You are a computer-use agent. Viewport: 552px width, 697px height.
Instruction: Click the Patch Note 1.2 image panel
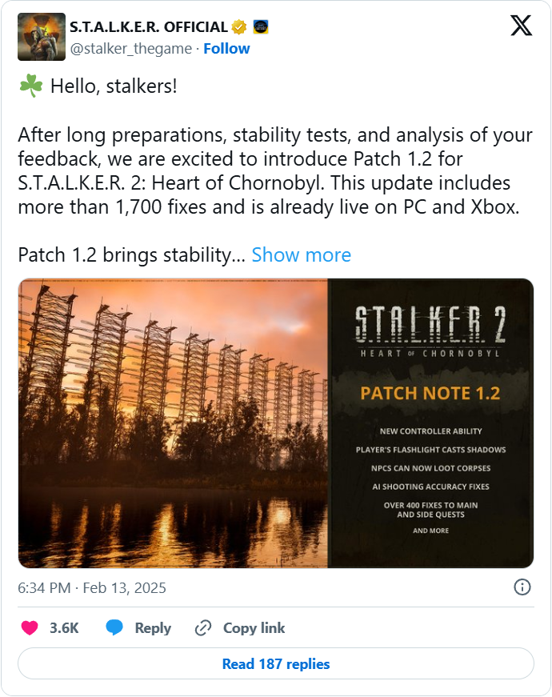coord(430,423)
